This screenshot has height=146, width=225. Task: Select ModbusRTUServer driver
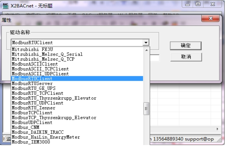click(x=77, y=83)
